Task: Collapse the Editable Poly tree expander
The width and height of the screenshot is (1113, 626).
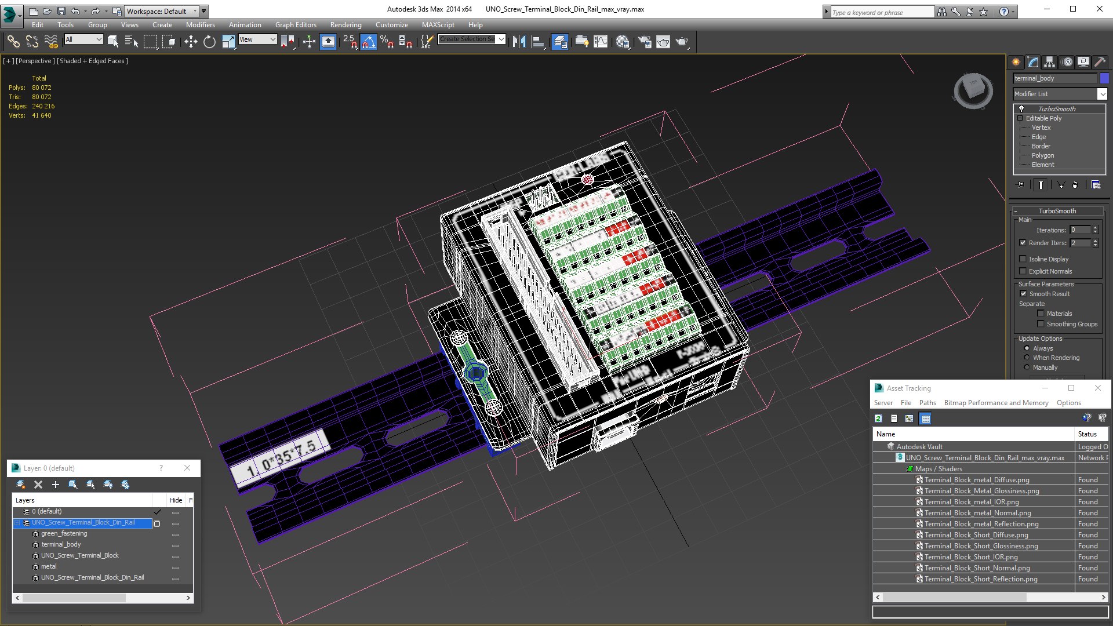Action: coord(1020,118)
